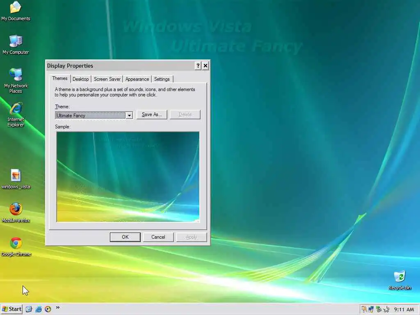Image resolution: width=420 pixels, height=315 pixels.
Task: Open the My Documents desktop icon
Action: pyautogui.click(x=16, y=11)
